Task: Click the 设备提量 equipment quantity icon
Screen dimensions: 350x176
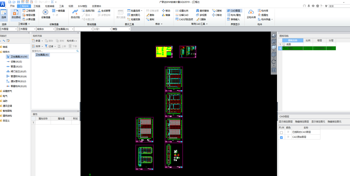Action: [46, 14]
